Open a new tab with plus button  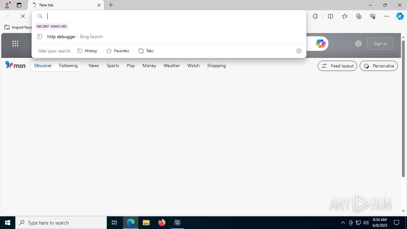[x=111, y=5]
